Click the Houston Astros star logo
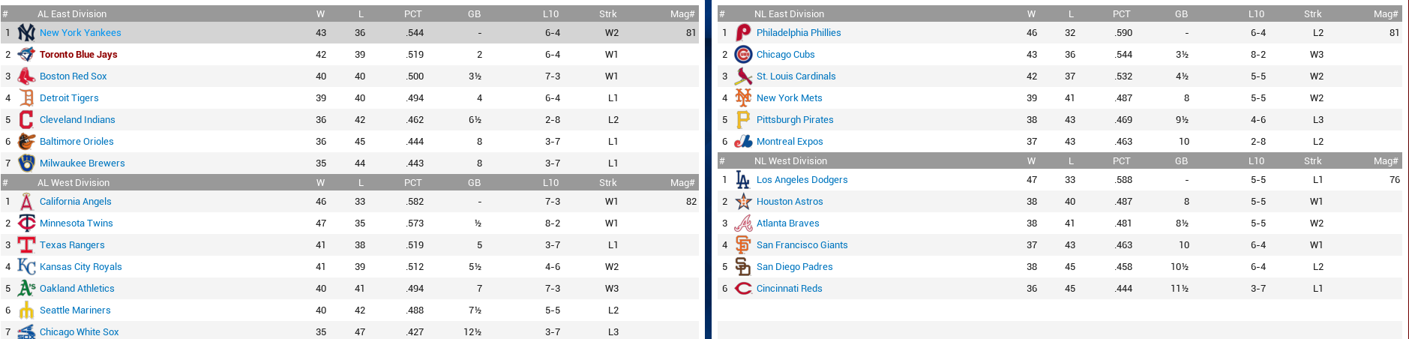 click(x=743, y=202)
